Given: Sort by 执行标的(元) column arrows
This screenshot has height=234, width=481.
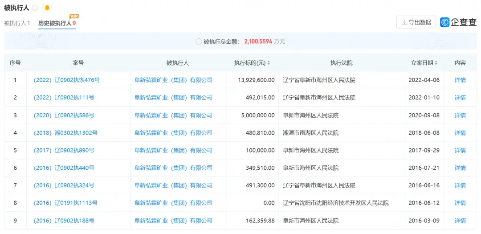Looking at the screenshot, I should (x=269, y=63).
